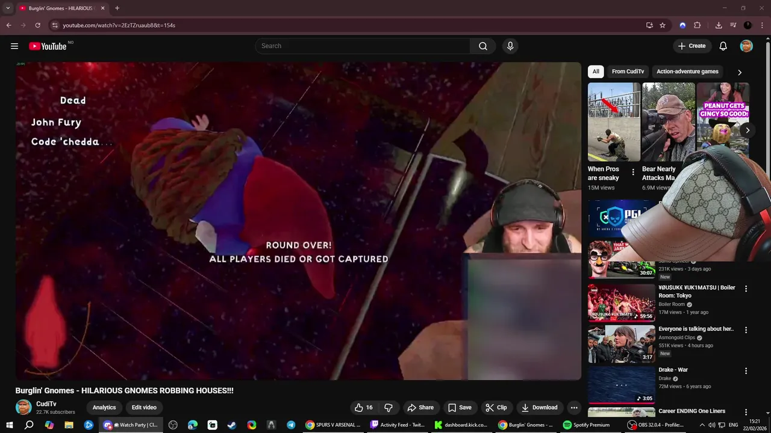The image size is (771, 433).
Task: Run the search with the magnifier button
Action: (483, 46)
